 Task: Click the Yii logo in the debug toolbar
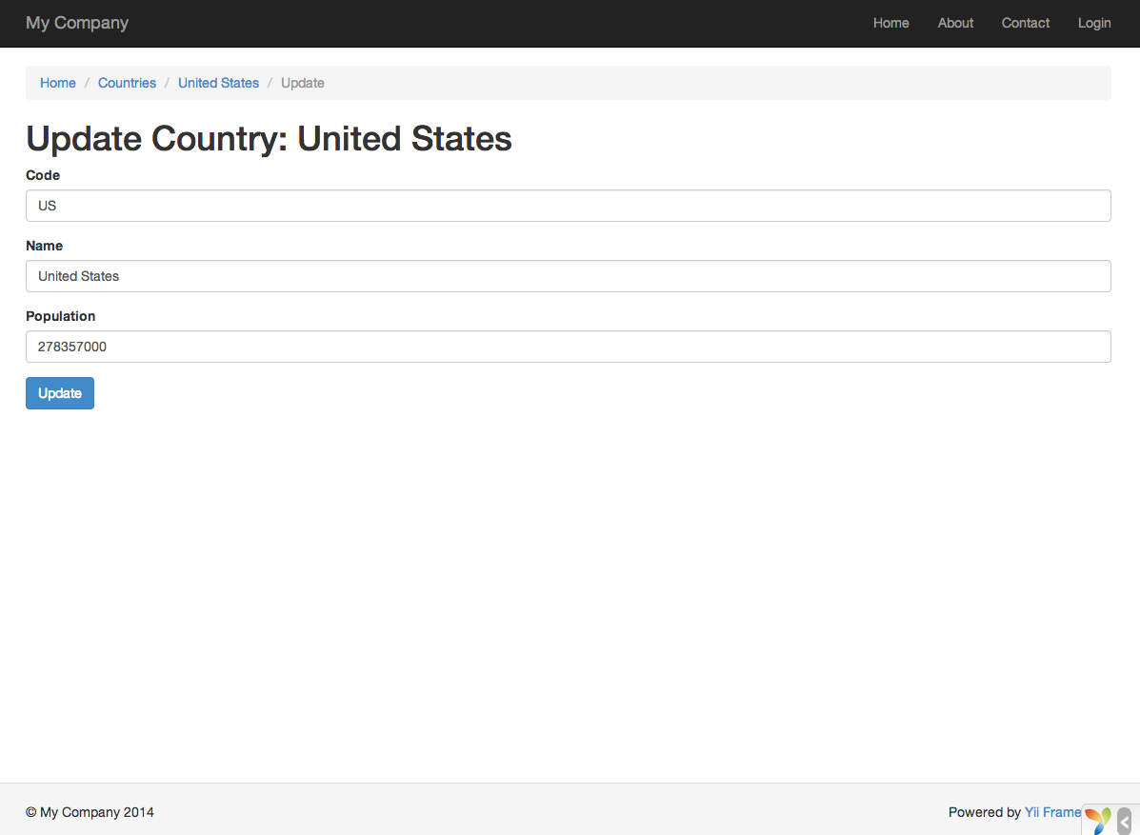tap(1097, 819)
